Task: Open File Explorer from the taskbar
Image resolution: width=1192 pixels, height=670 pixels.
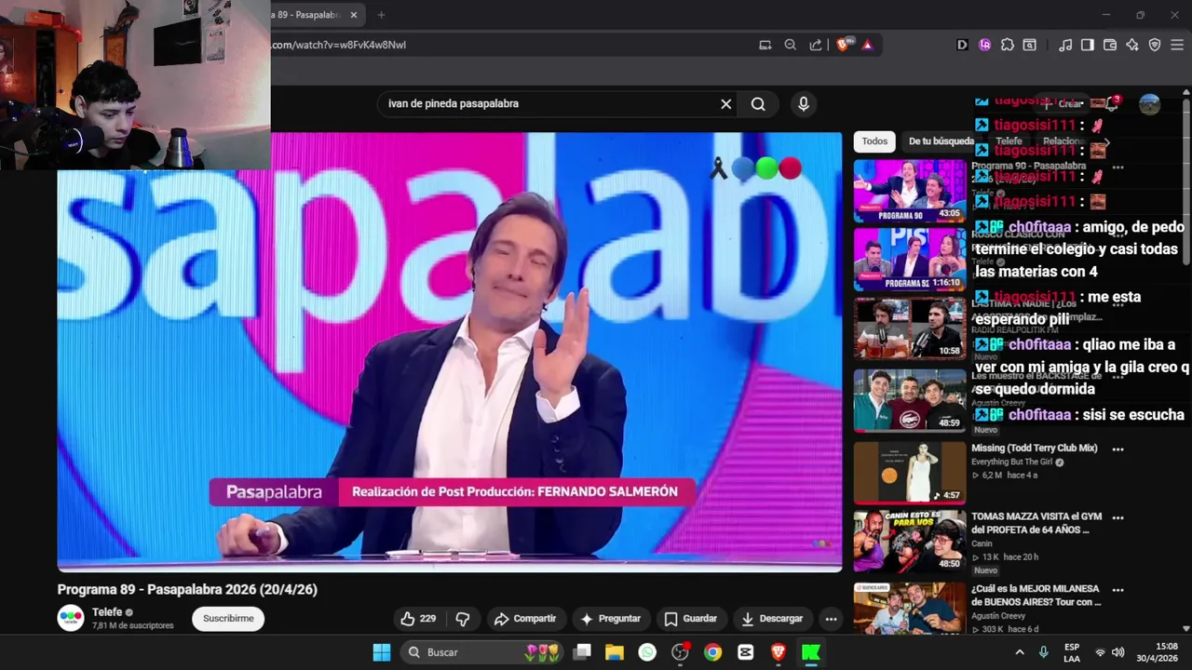Action: [x=614, y=652]
